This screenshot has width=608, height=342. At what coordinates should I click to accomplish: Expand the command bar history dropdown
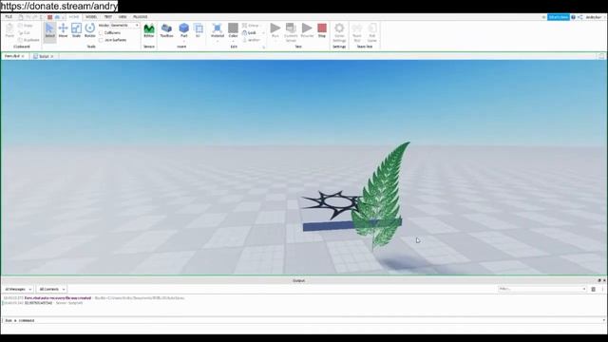pos(603,320)
